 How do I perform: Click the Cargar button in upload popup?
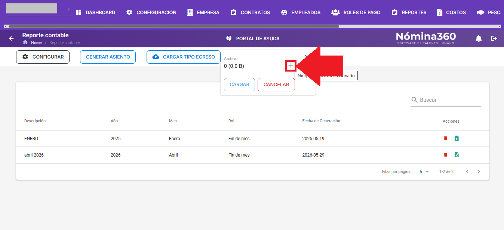pyautogui.click(x=239, y=85)
